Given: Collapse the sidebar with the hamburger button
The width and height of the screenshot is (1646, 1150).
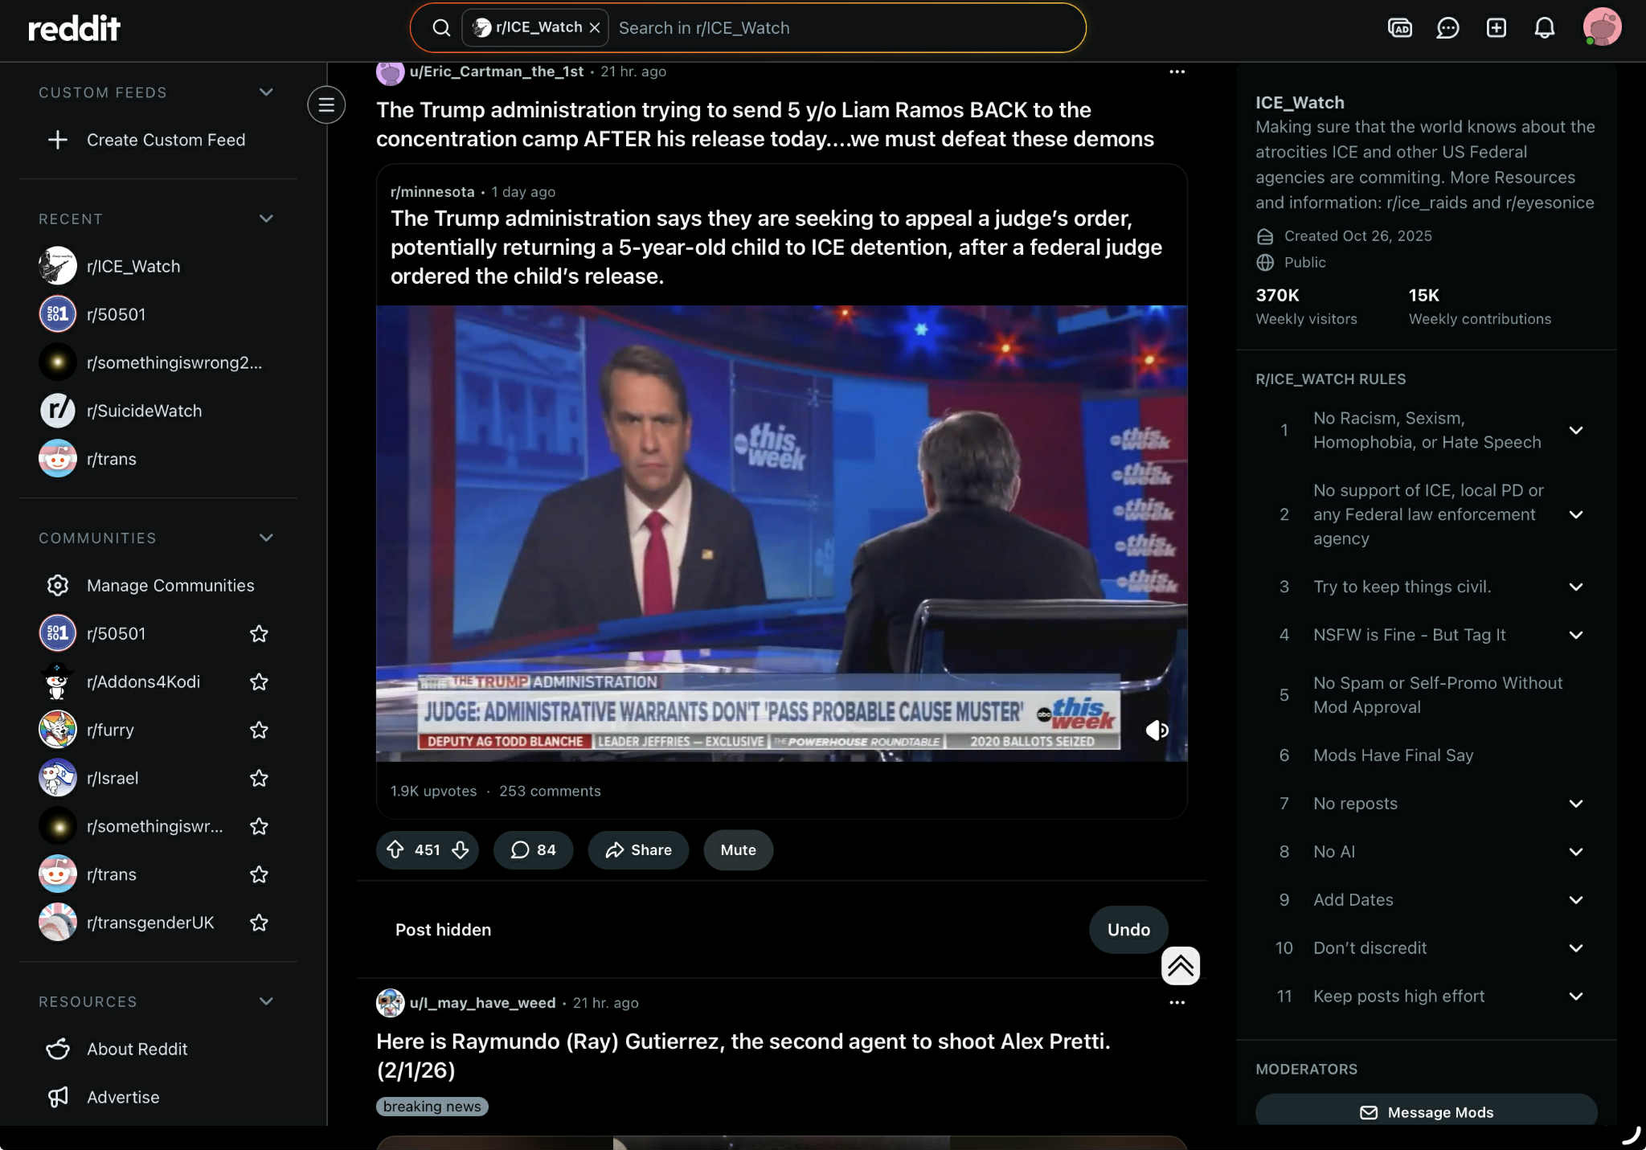Looking at the screenshot, I should click(x=326, y=104).
